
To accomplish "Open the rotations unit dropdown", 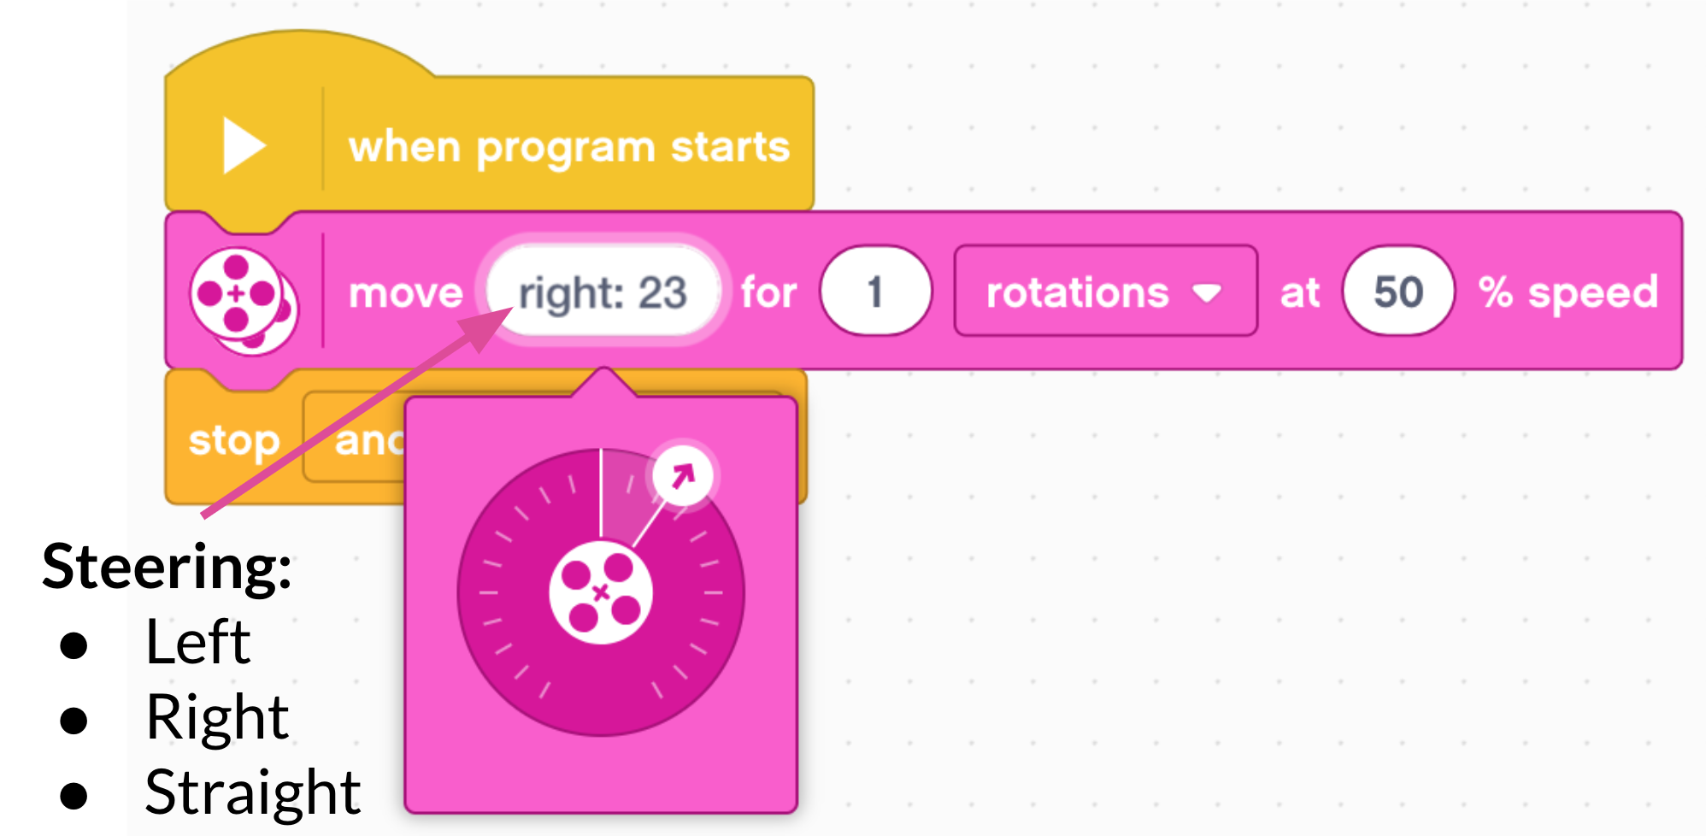I will (1105, 291).
